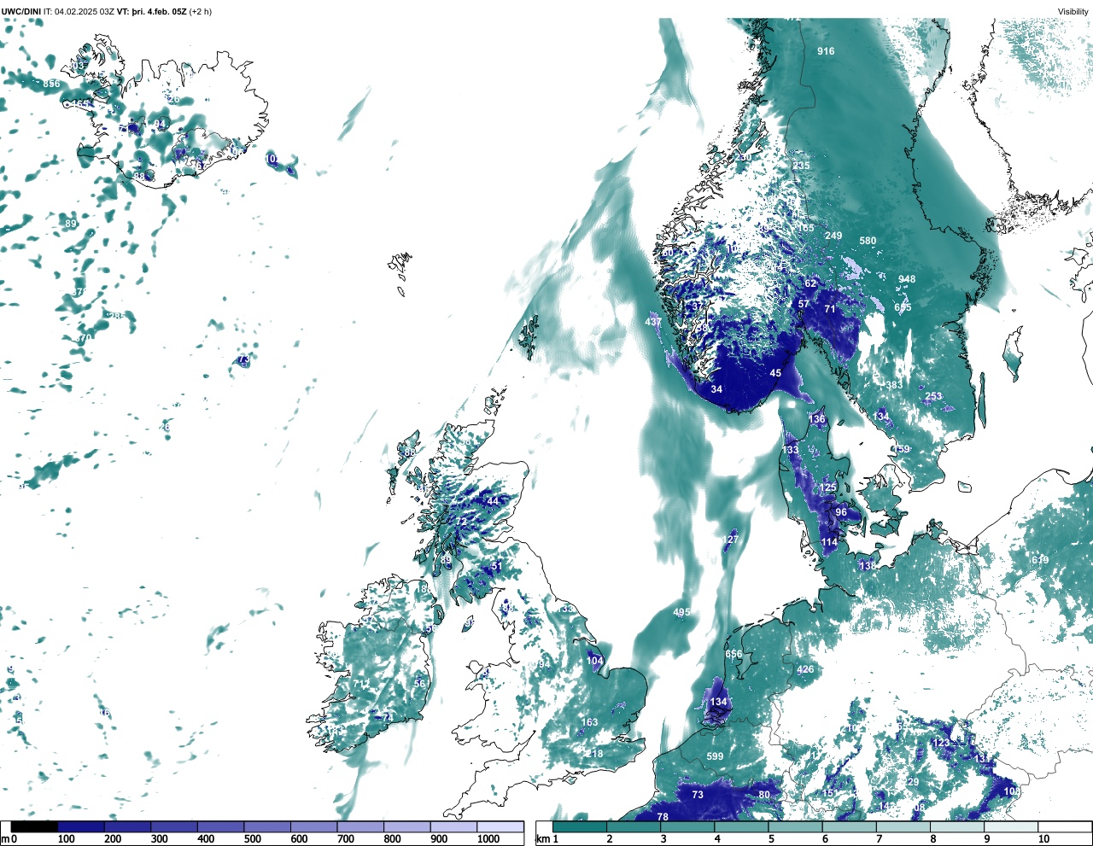
Task: Click the 136 value over northern Denmark
Action: point(817,419)
